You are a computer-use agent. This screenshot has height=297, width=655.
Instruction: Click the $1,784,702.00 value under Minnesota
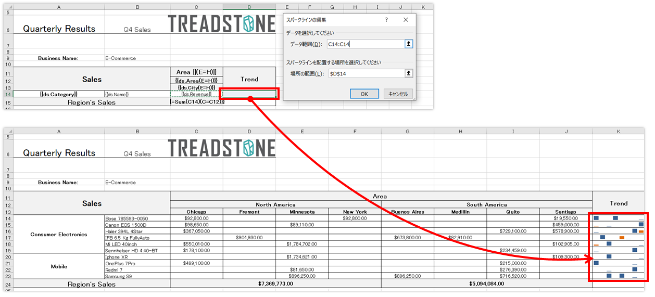(302, 244)
